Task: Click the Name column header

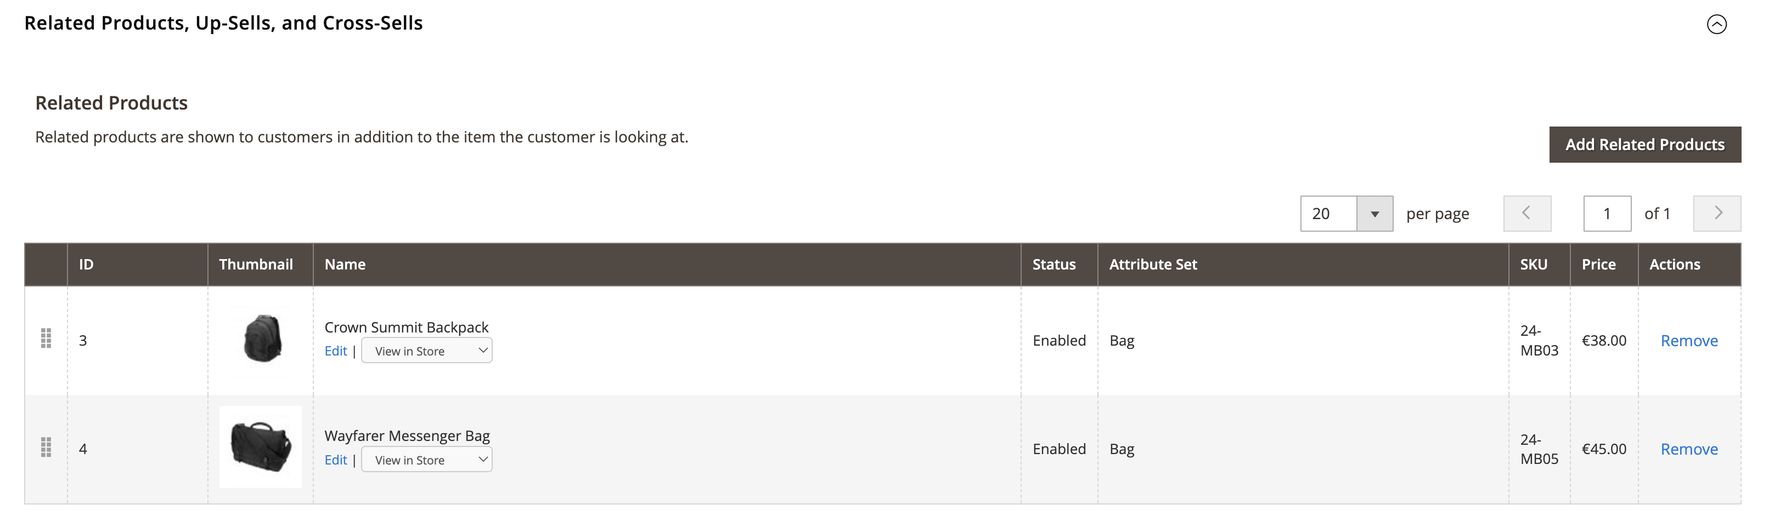Action: click(345, 265)
